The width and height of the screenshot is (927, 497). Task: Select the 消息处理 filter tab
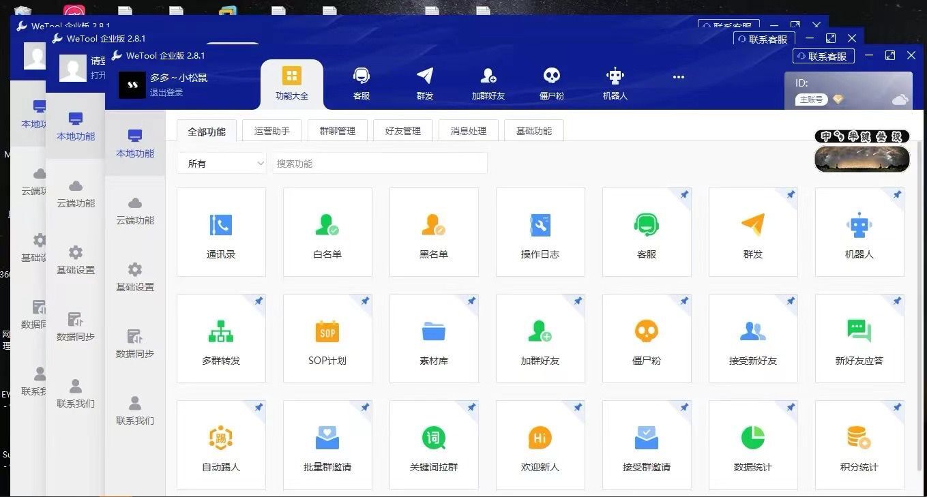[x=469, y=131]
